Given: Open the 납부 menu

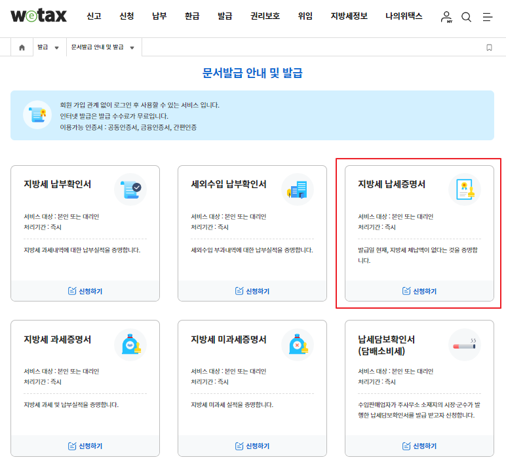Looking at the screenshot, I should (159, 16).
